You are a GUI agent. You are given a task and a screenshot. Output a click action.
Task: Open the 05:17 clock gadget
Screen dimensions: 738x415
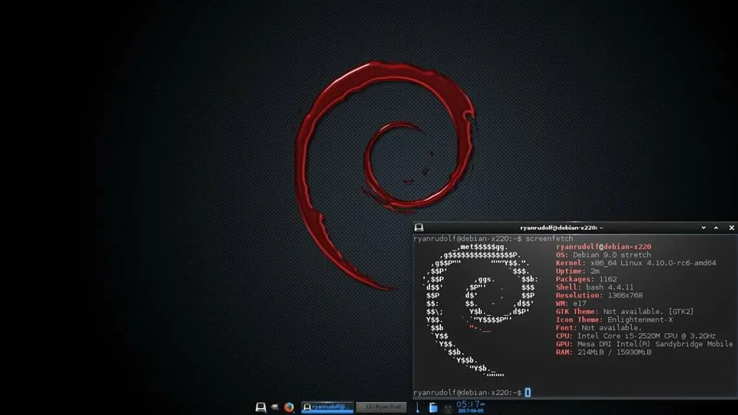tap(470, 405)
